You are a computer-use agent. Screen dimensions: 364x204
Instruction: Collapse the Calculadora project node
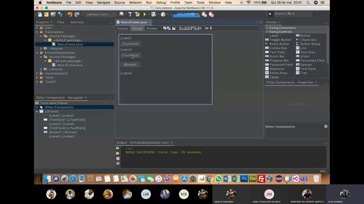(x=37, y=32)
